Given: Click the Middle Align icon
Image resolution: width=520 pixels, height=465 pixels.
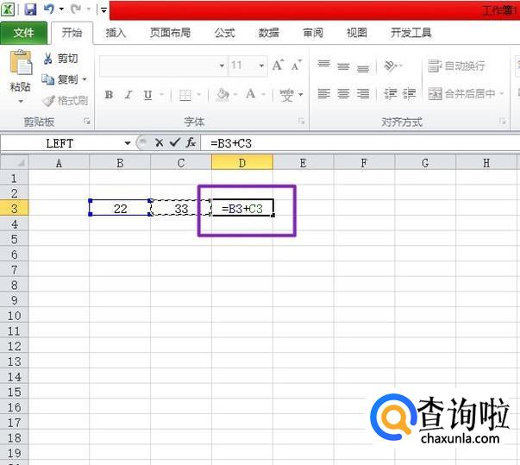Looking at the screenshot, I should coord(343,66).
